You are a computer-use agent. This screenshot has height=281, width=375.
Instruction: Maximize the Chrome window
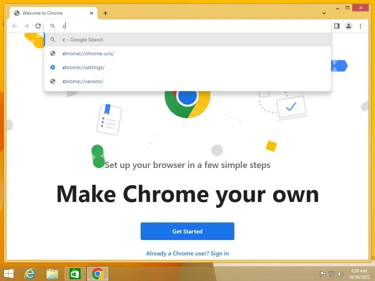tap(348, 8)
